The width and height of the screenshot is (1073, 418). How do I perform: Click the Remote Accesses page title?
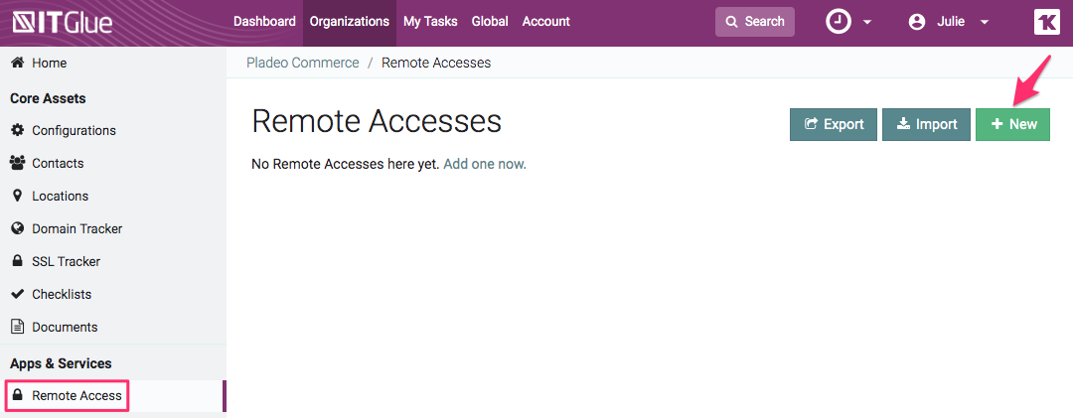tap(377, 122)
